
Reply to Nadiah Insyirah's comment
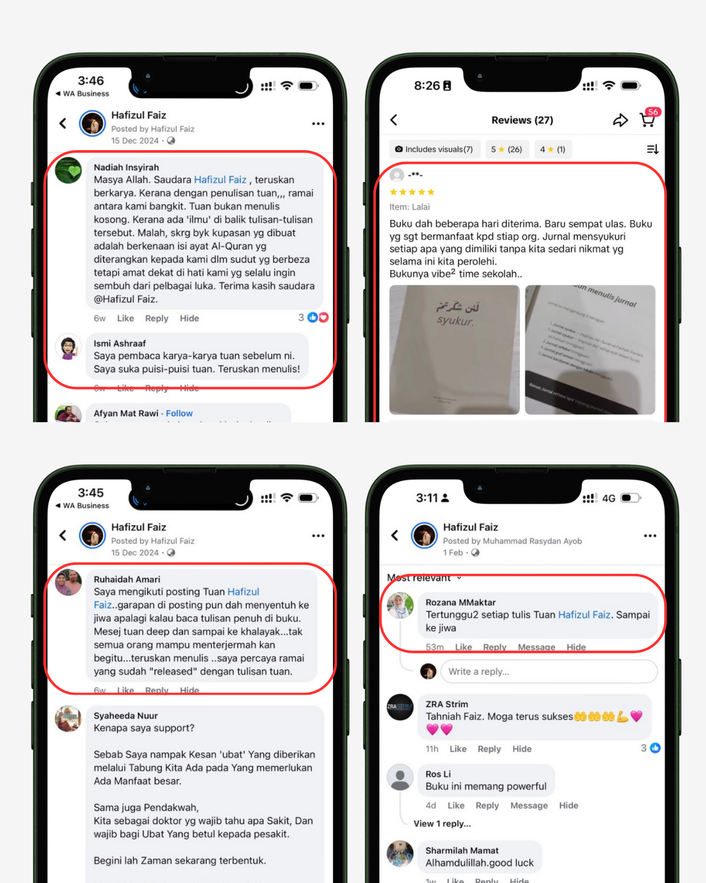point(157,318)
